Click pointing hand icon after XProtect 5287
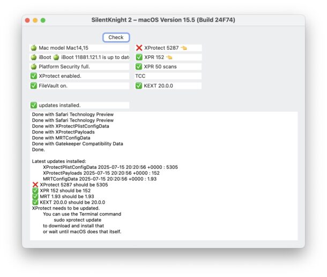The width and height of the screenshot is (327, 277). (183, 48)
